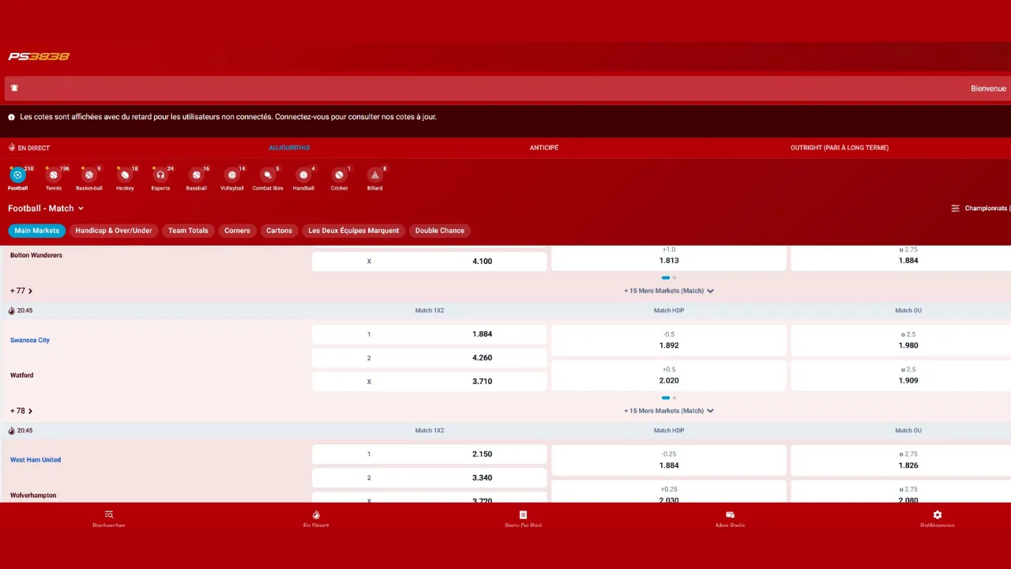Click the clock icon beside West Ham 20:45

point(12,431)
